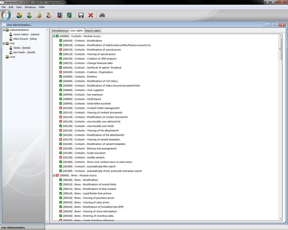Click the key password toolbar icon
This screenshot has height=230, width=288.
click(39, 15)
